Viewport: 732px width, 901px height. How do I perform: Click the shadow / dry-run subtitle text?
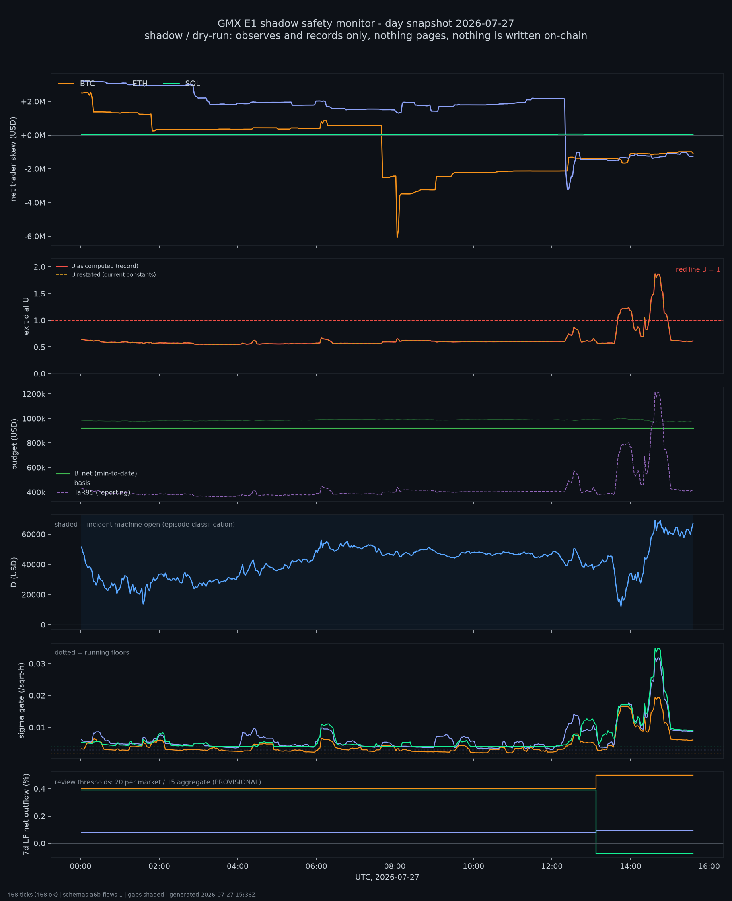pos(366,35)
